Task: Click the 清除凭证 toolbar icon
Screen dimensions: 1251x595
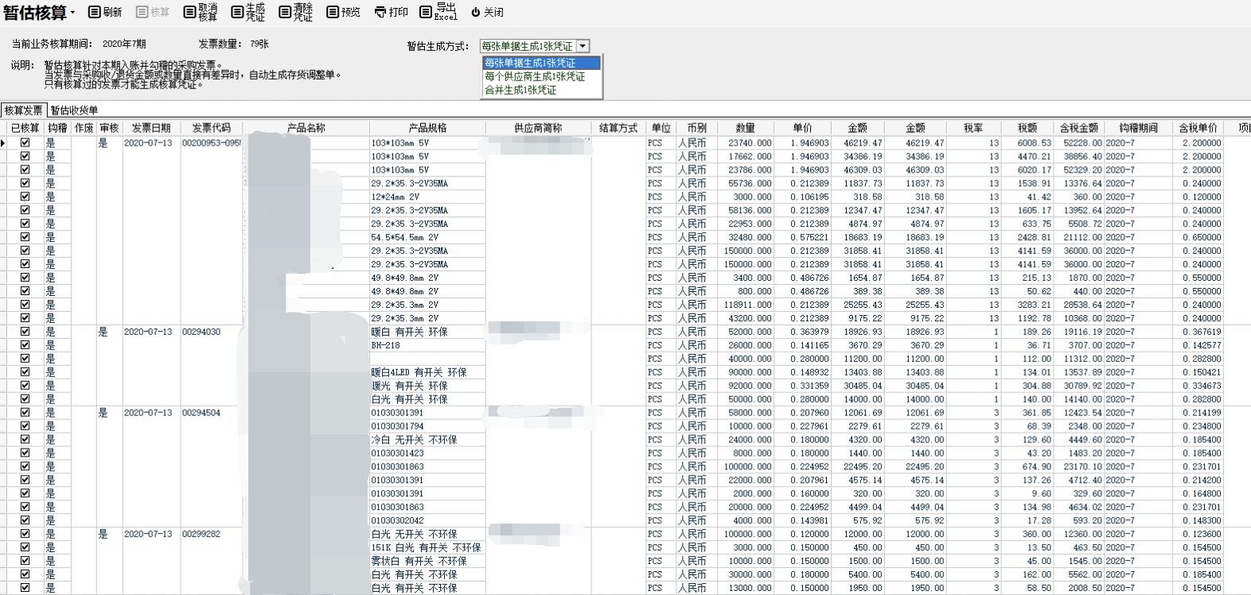Action: tap(285, 12)
